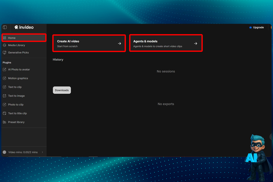Image resolution: width=273 pixels, height=182 pixels.
Task: Click the invideo logo
Action: 24,27
